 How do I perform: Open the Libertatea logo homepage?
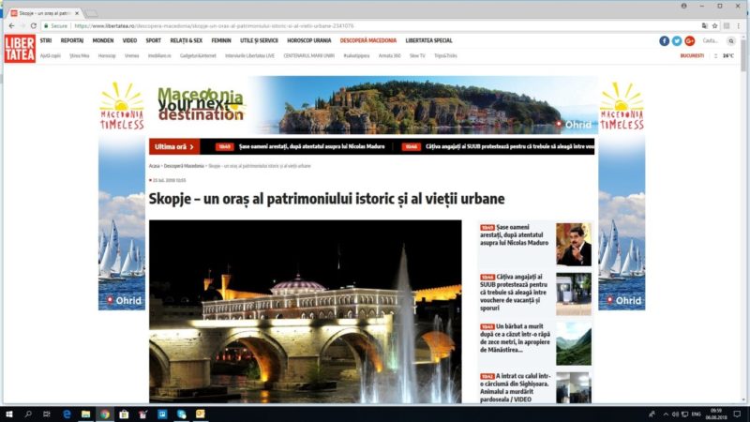pyautogui.click(x=20, y=49)
